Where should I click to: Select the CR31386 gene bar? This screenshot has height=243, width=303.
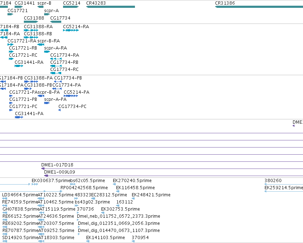259,7
